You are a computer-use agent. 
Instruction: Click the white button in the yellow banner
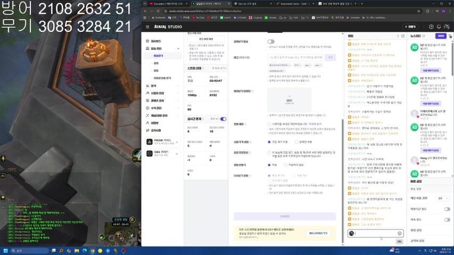click(319, 233)
